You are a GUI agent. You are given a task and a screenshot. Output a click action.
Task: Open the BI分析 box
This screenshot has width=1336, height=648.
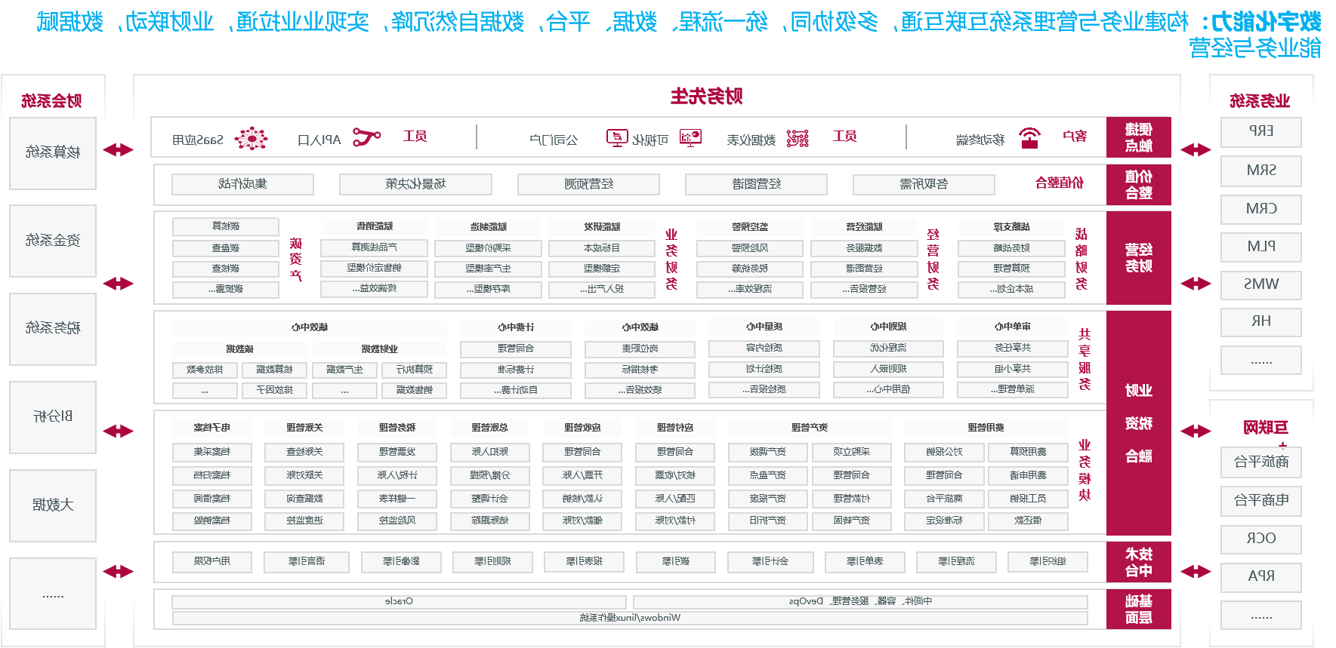pos(53,417)
